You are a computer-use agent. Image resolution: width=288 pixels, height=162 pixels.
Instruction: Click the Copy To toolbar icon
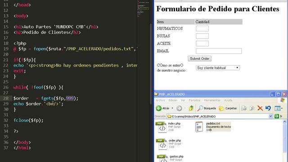252,108
